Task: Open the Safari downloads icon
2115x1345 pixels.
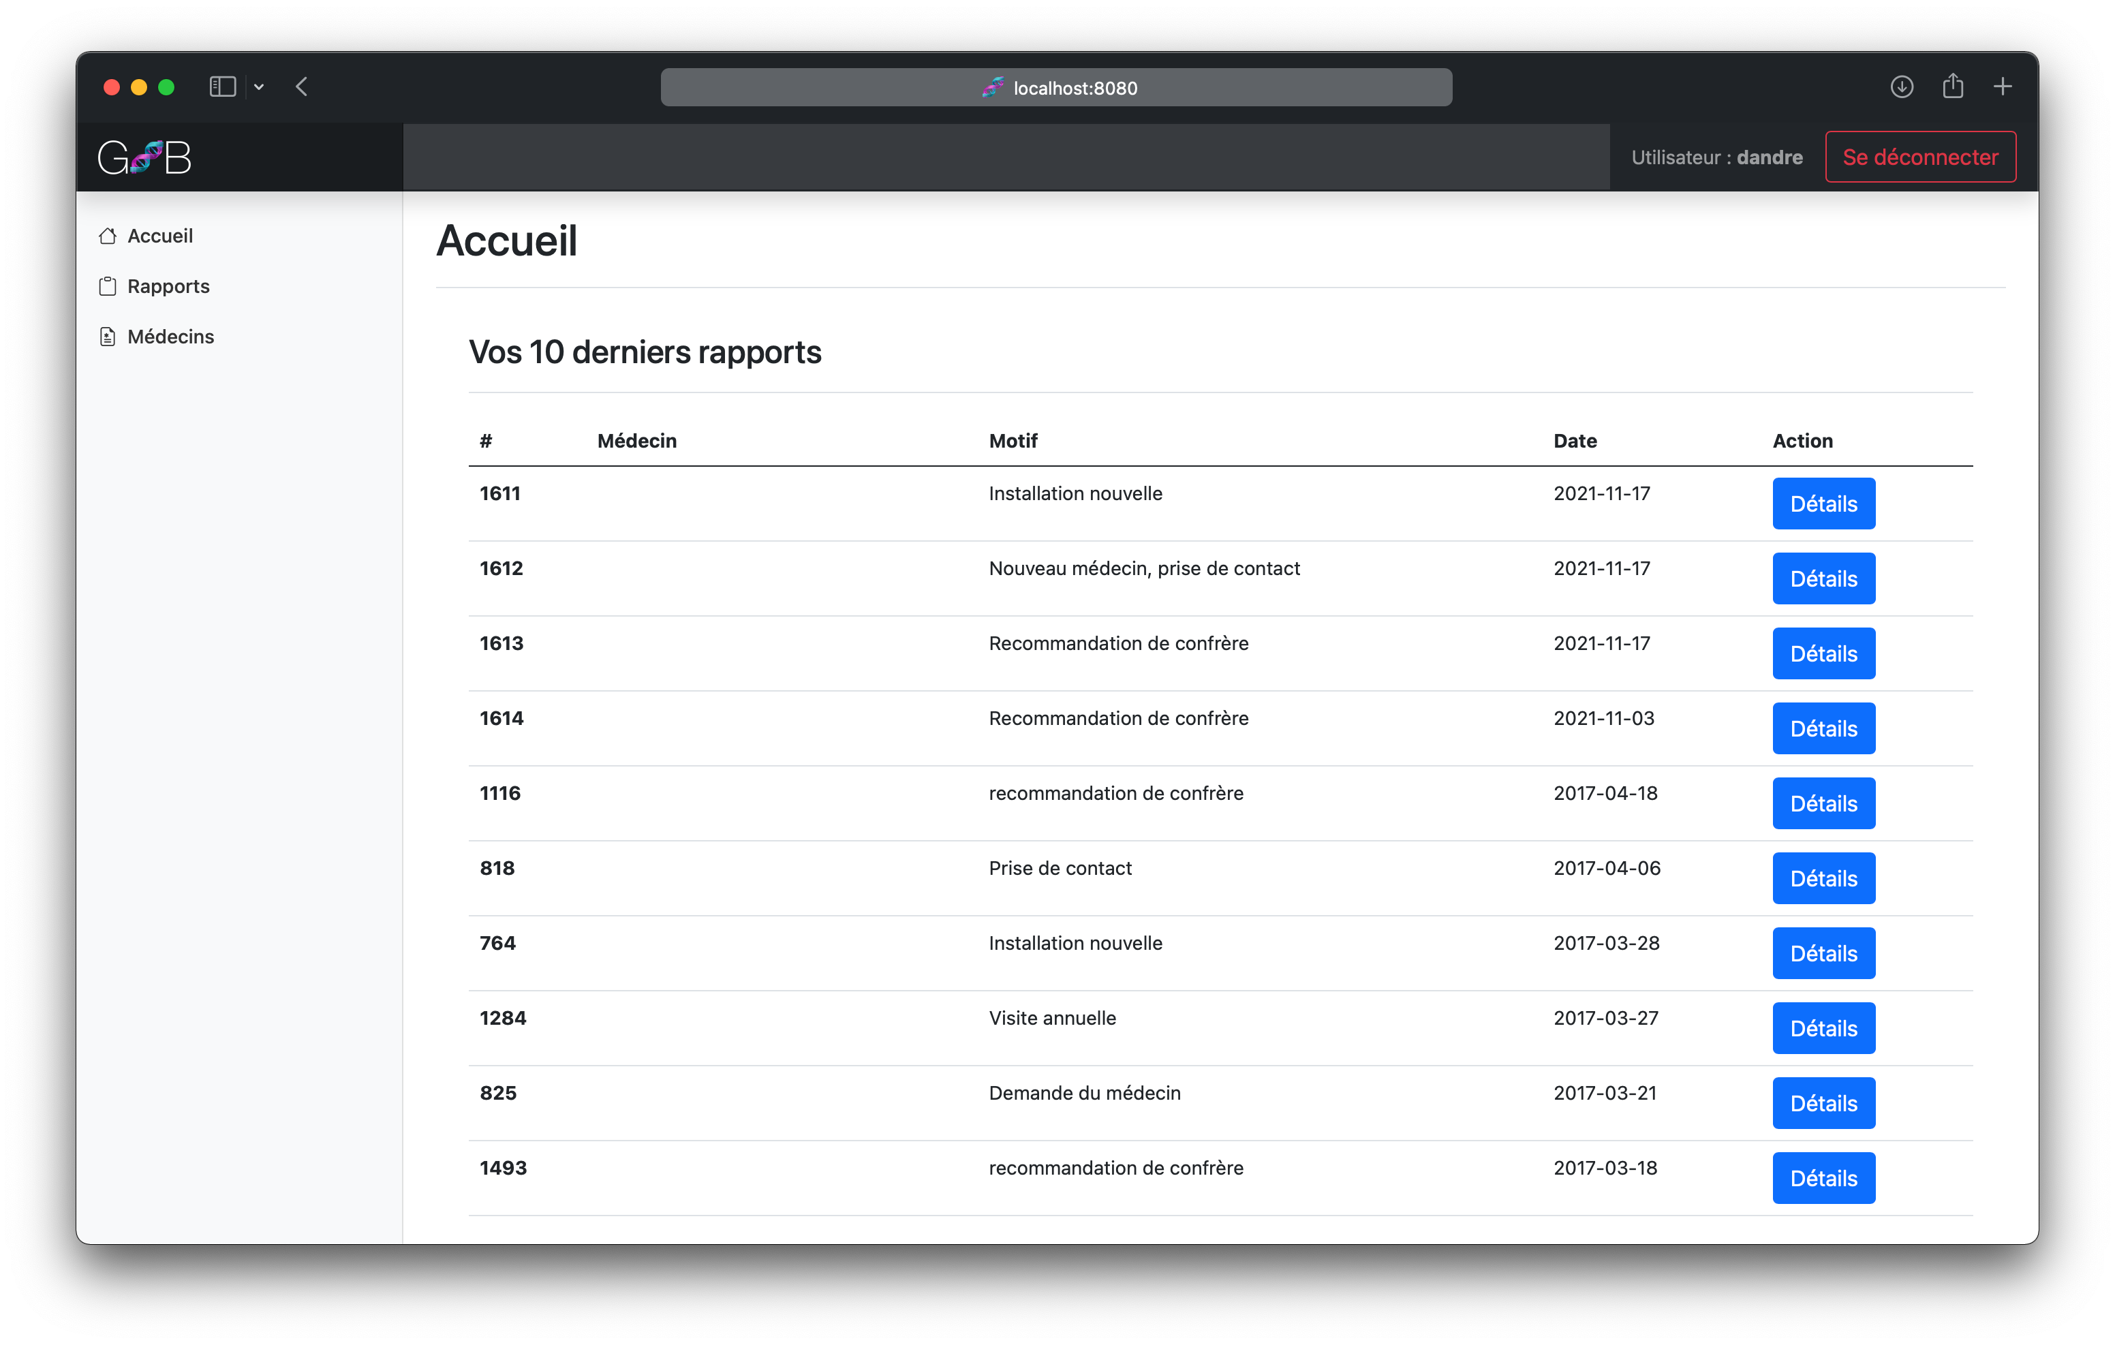Action: click(1902, 87)
